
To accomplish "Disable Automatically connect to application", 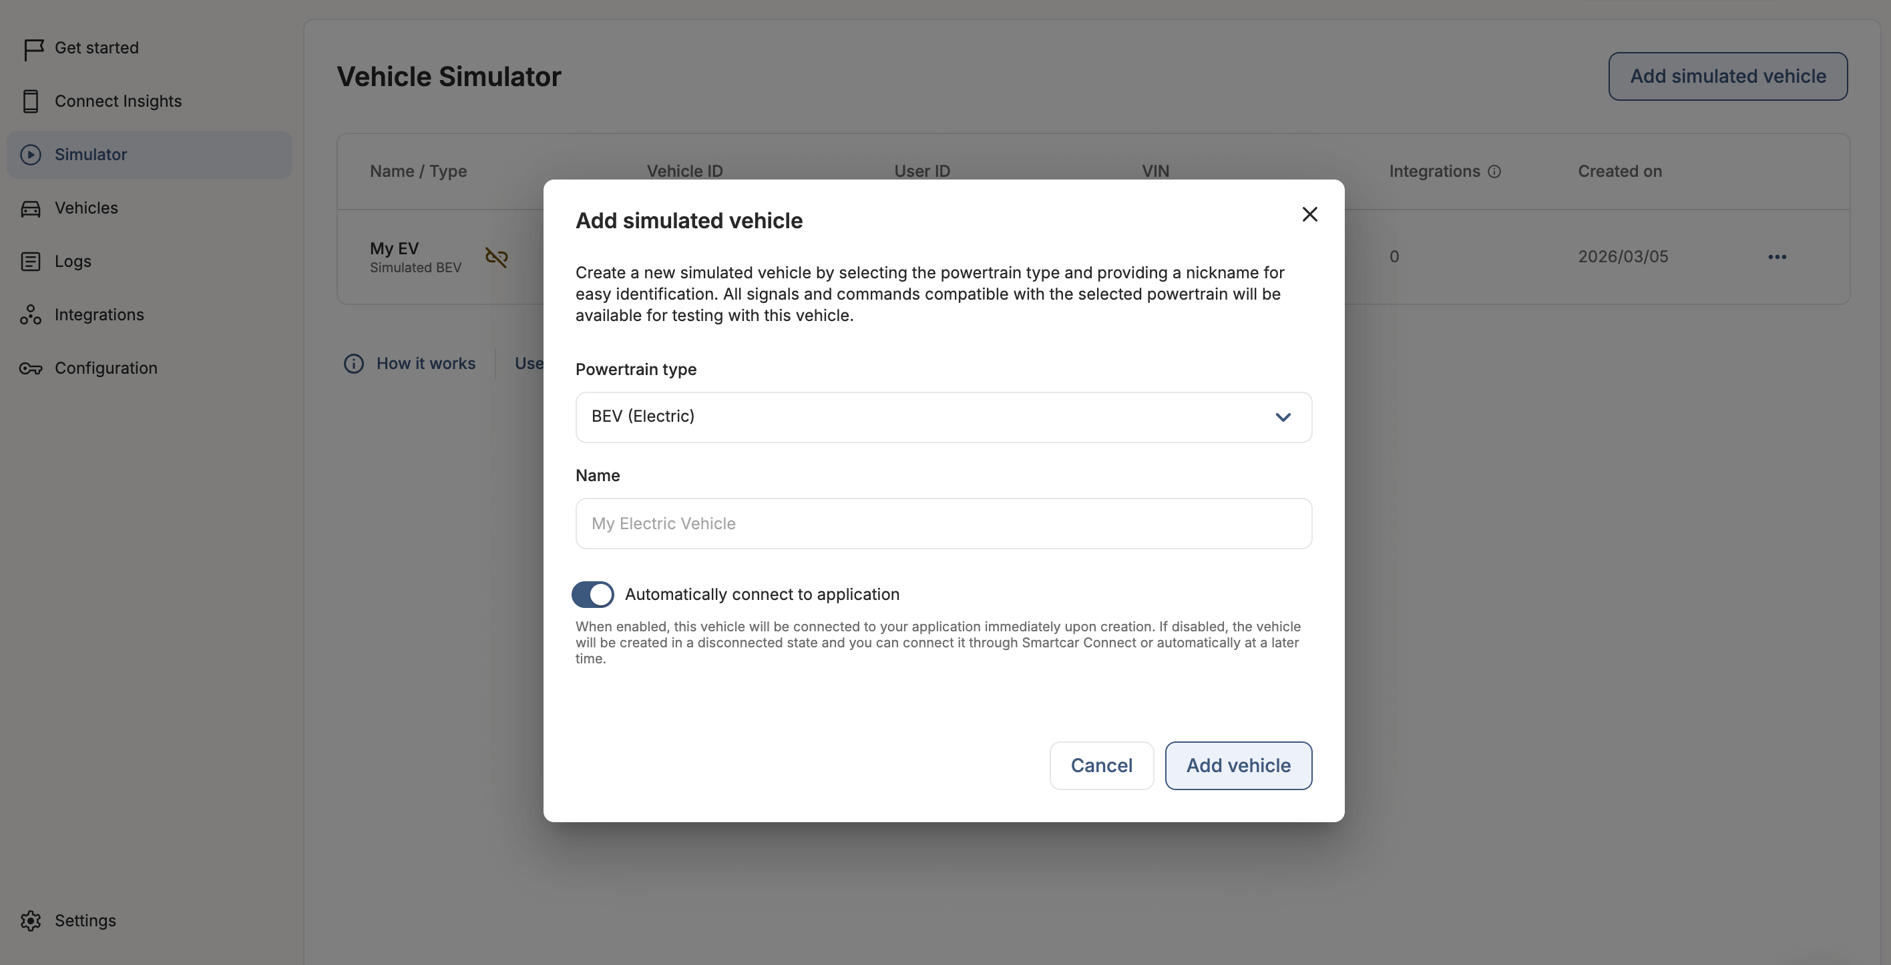I will tap(592, 594).
